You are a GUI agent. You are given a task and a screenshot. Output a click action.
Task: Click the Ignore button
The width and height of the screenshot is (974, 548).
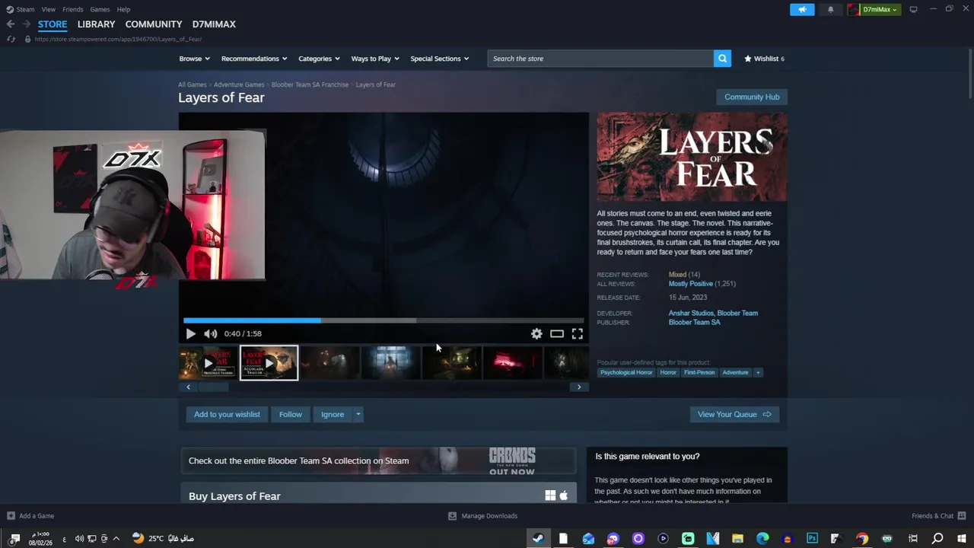[x=333, y=414]
